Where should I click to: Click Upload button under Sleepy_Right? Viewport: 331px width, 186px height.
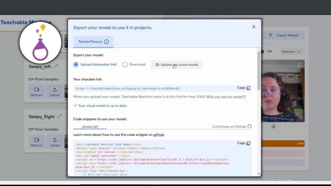click(55, 142)
